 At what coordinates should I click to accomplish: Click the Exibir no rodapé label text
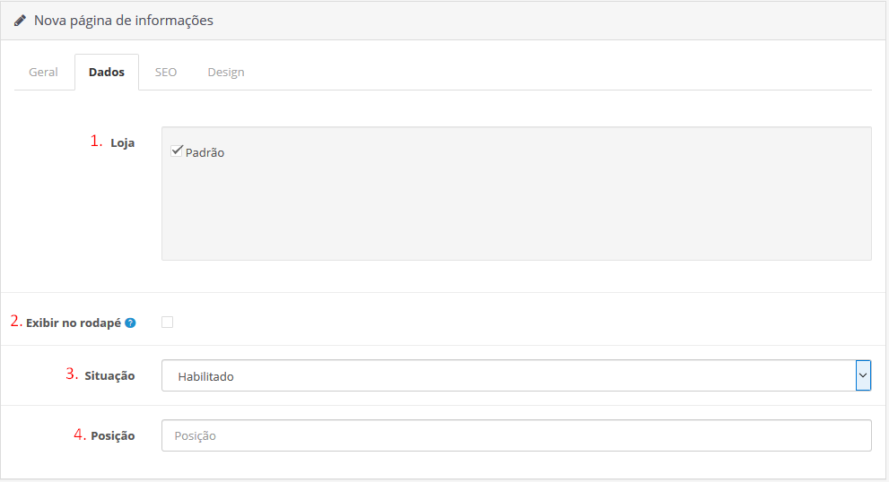coord(74,323)
